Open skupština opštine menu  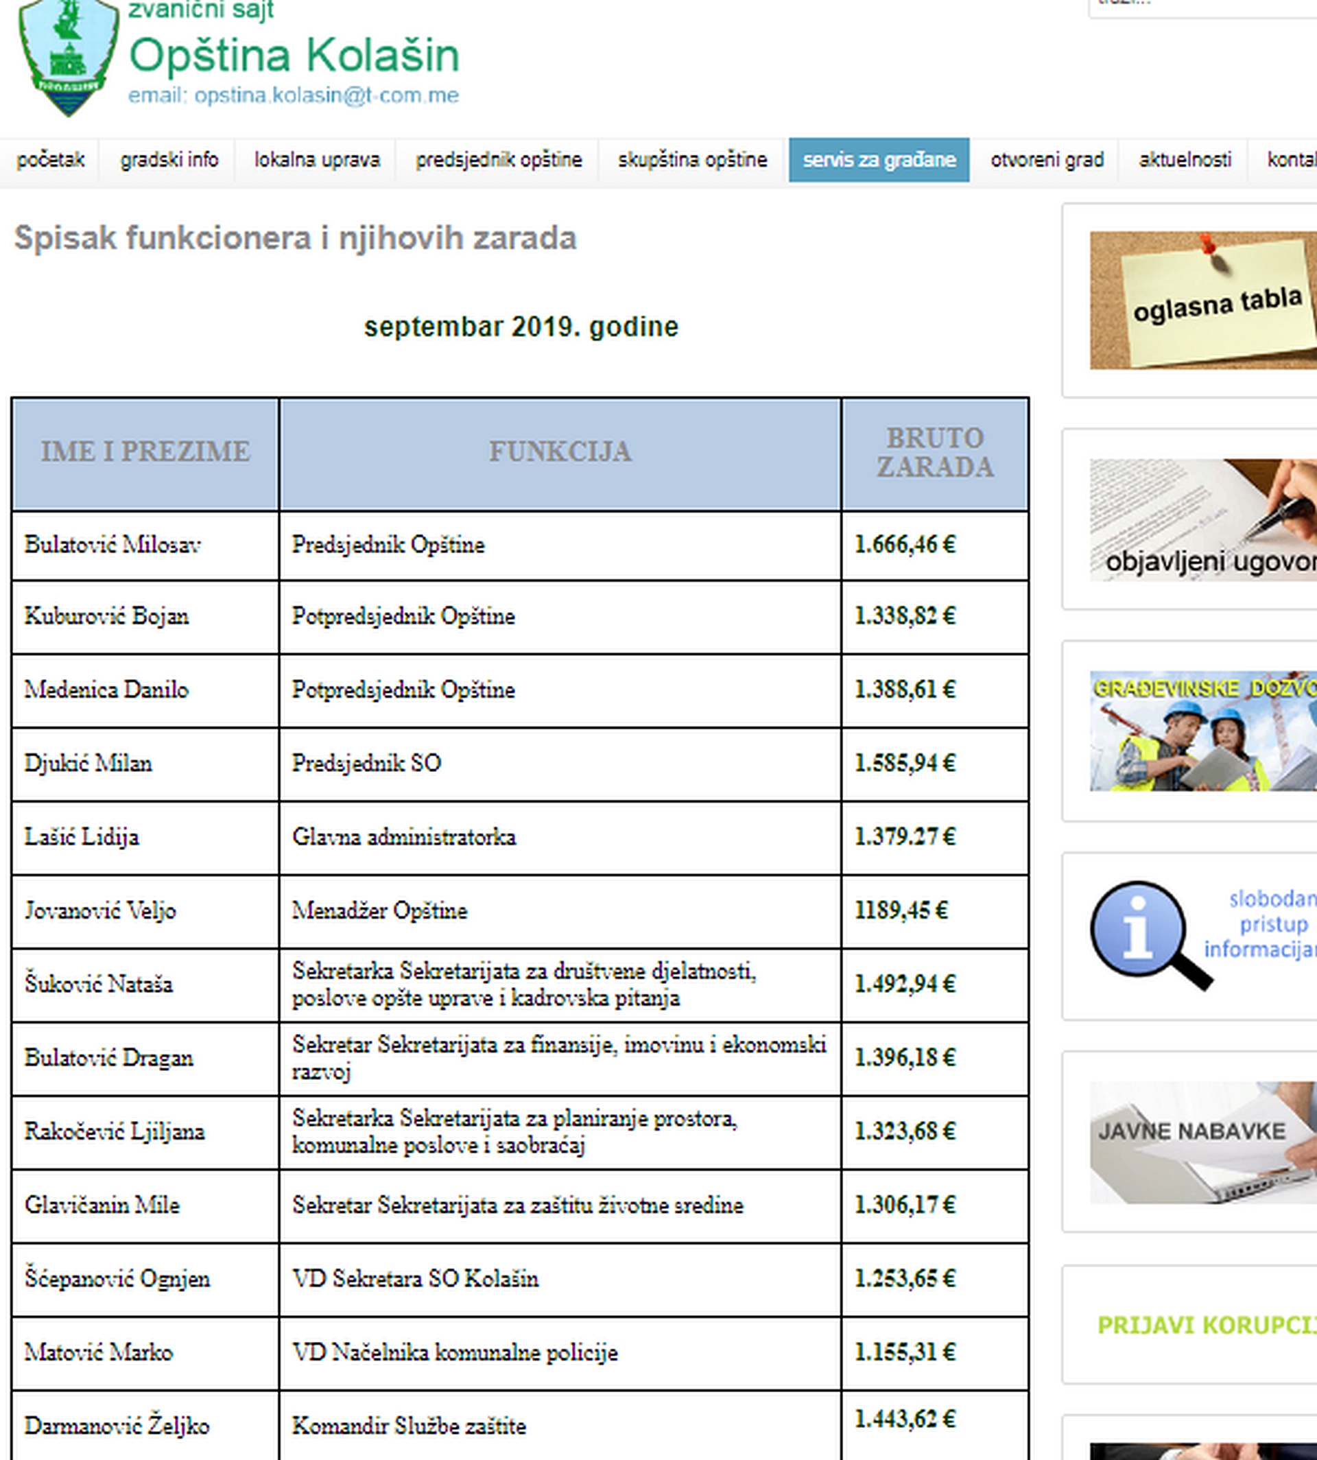[692, 160]
